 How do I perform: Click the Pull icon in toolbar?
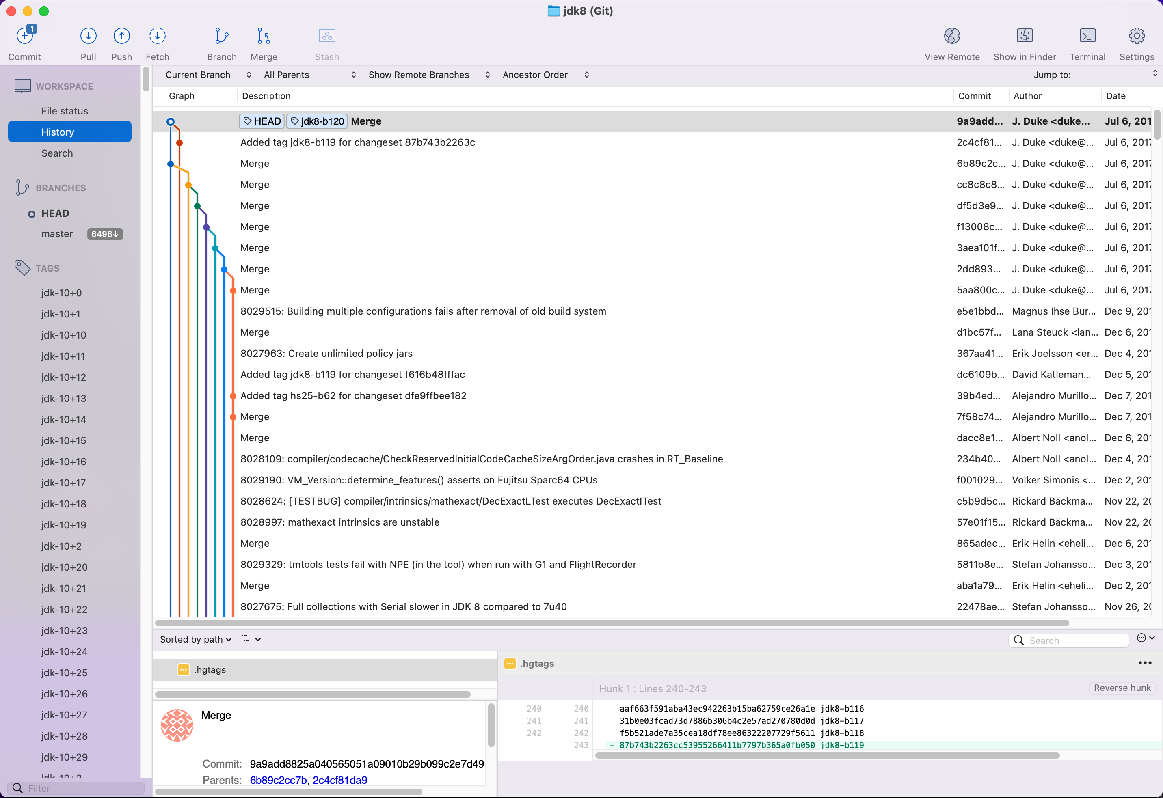pos(88,36)
